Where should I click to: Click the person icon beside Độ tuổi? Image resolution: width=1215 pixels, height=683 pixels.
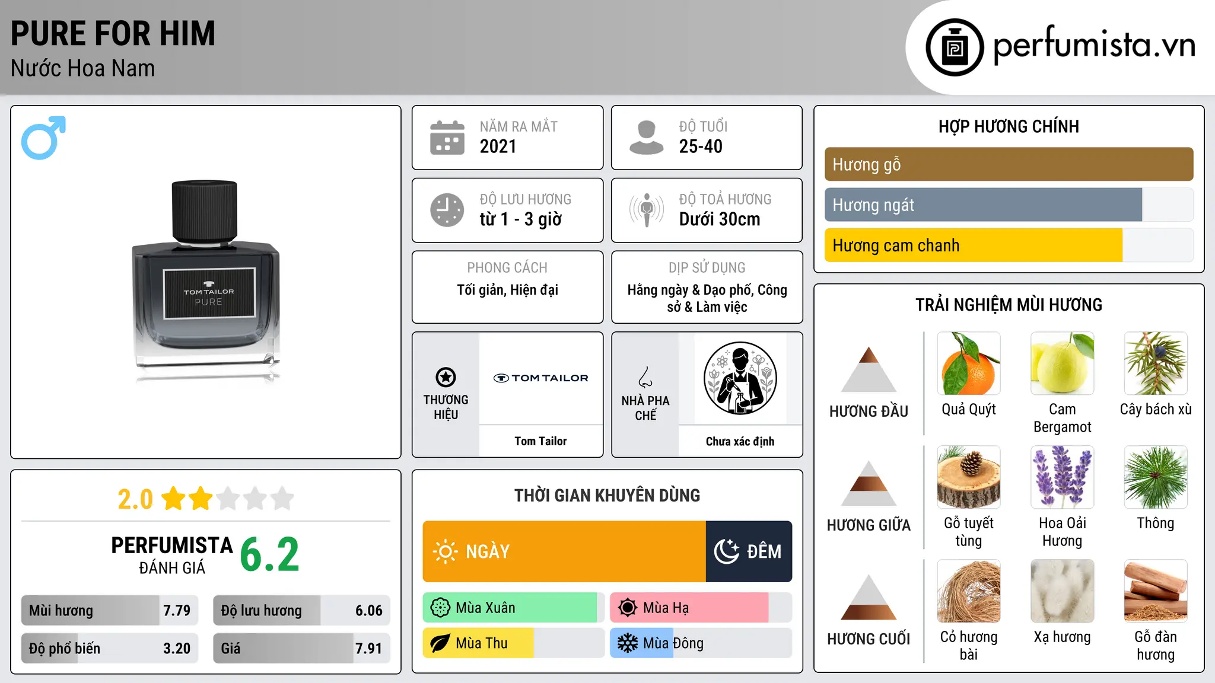pyautogui.click(x=647, y=138)
